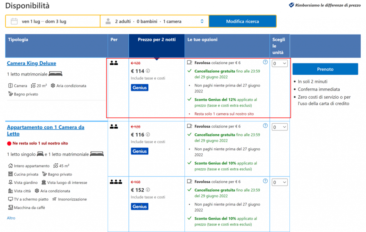Screen dimensions: 366x232
Task: Click the guest person icon in search bar
Action: point(108,21)
